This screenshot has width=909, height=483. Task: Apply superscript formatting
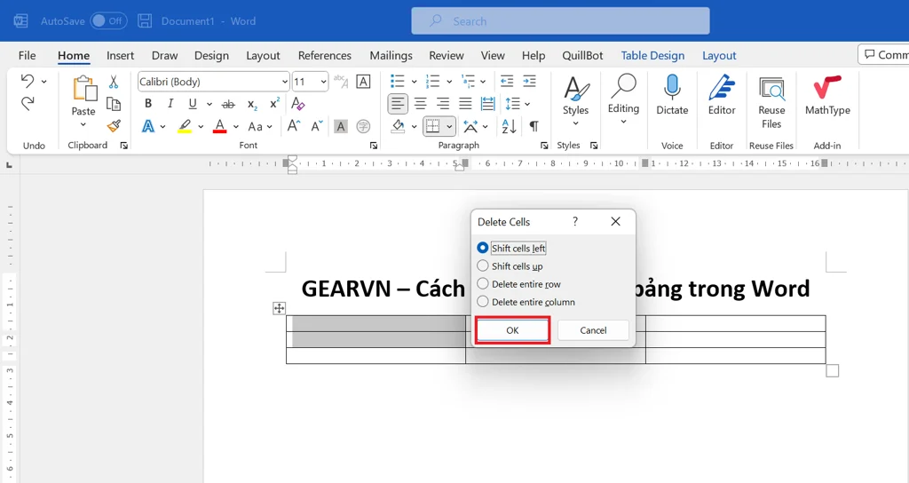(x=275, y=104)
